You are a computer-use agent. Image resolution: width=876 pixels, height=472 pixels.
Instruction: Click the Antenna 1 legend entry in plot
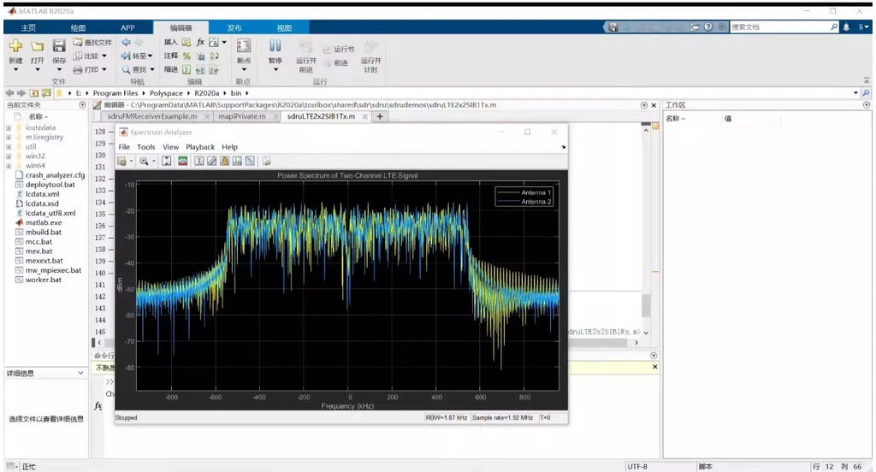pos(524,192)
